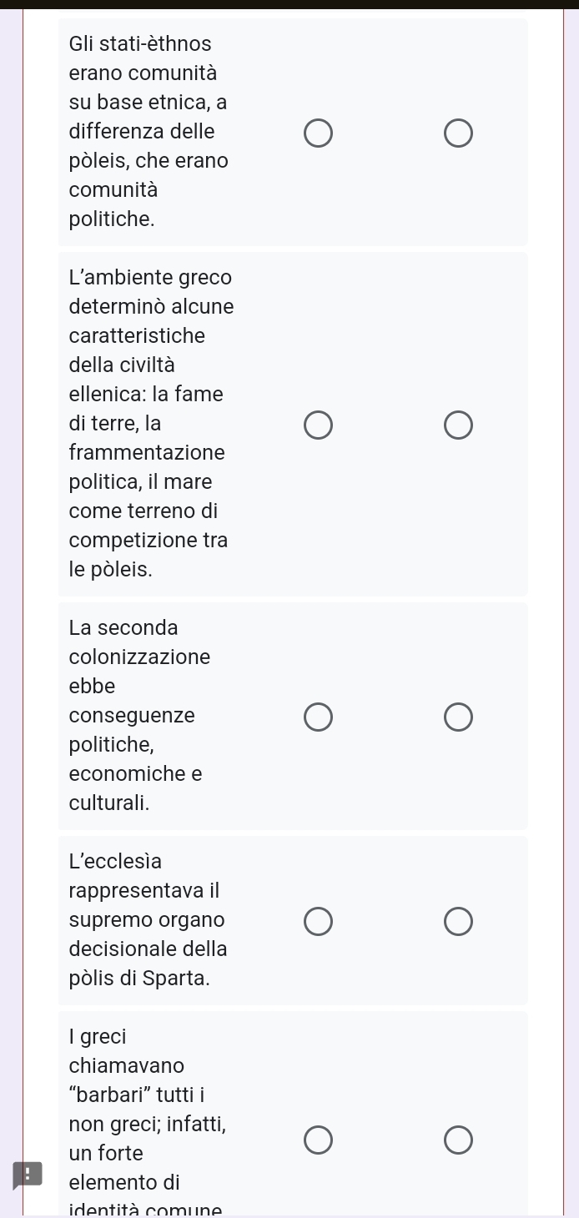Click the "L'ambiente greco" statement text
The image size is (579, 1218).
[151, 278]
